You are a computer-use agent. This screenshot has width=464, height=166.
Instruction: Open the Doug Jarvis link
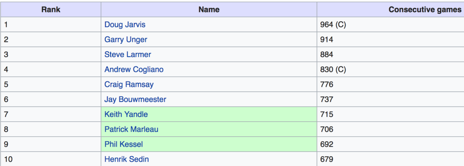pyautogui.click(x=125, y=25)
